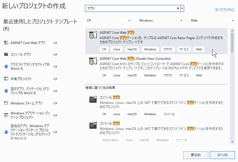Image resolution: width=238 pixels, height=162 pixels.
Task: Click the コンソール tag on C# console result
Action: pos(169,114)
